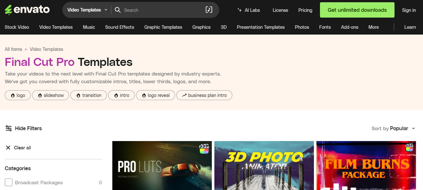The height and width of the screenshot is (190, 423).
Task: Open the Sound Effects category
Action: (120, 27)
